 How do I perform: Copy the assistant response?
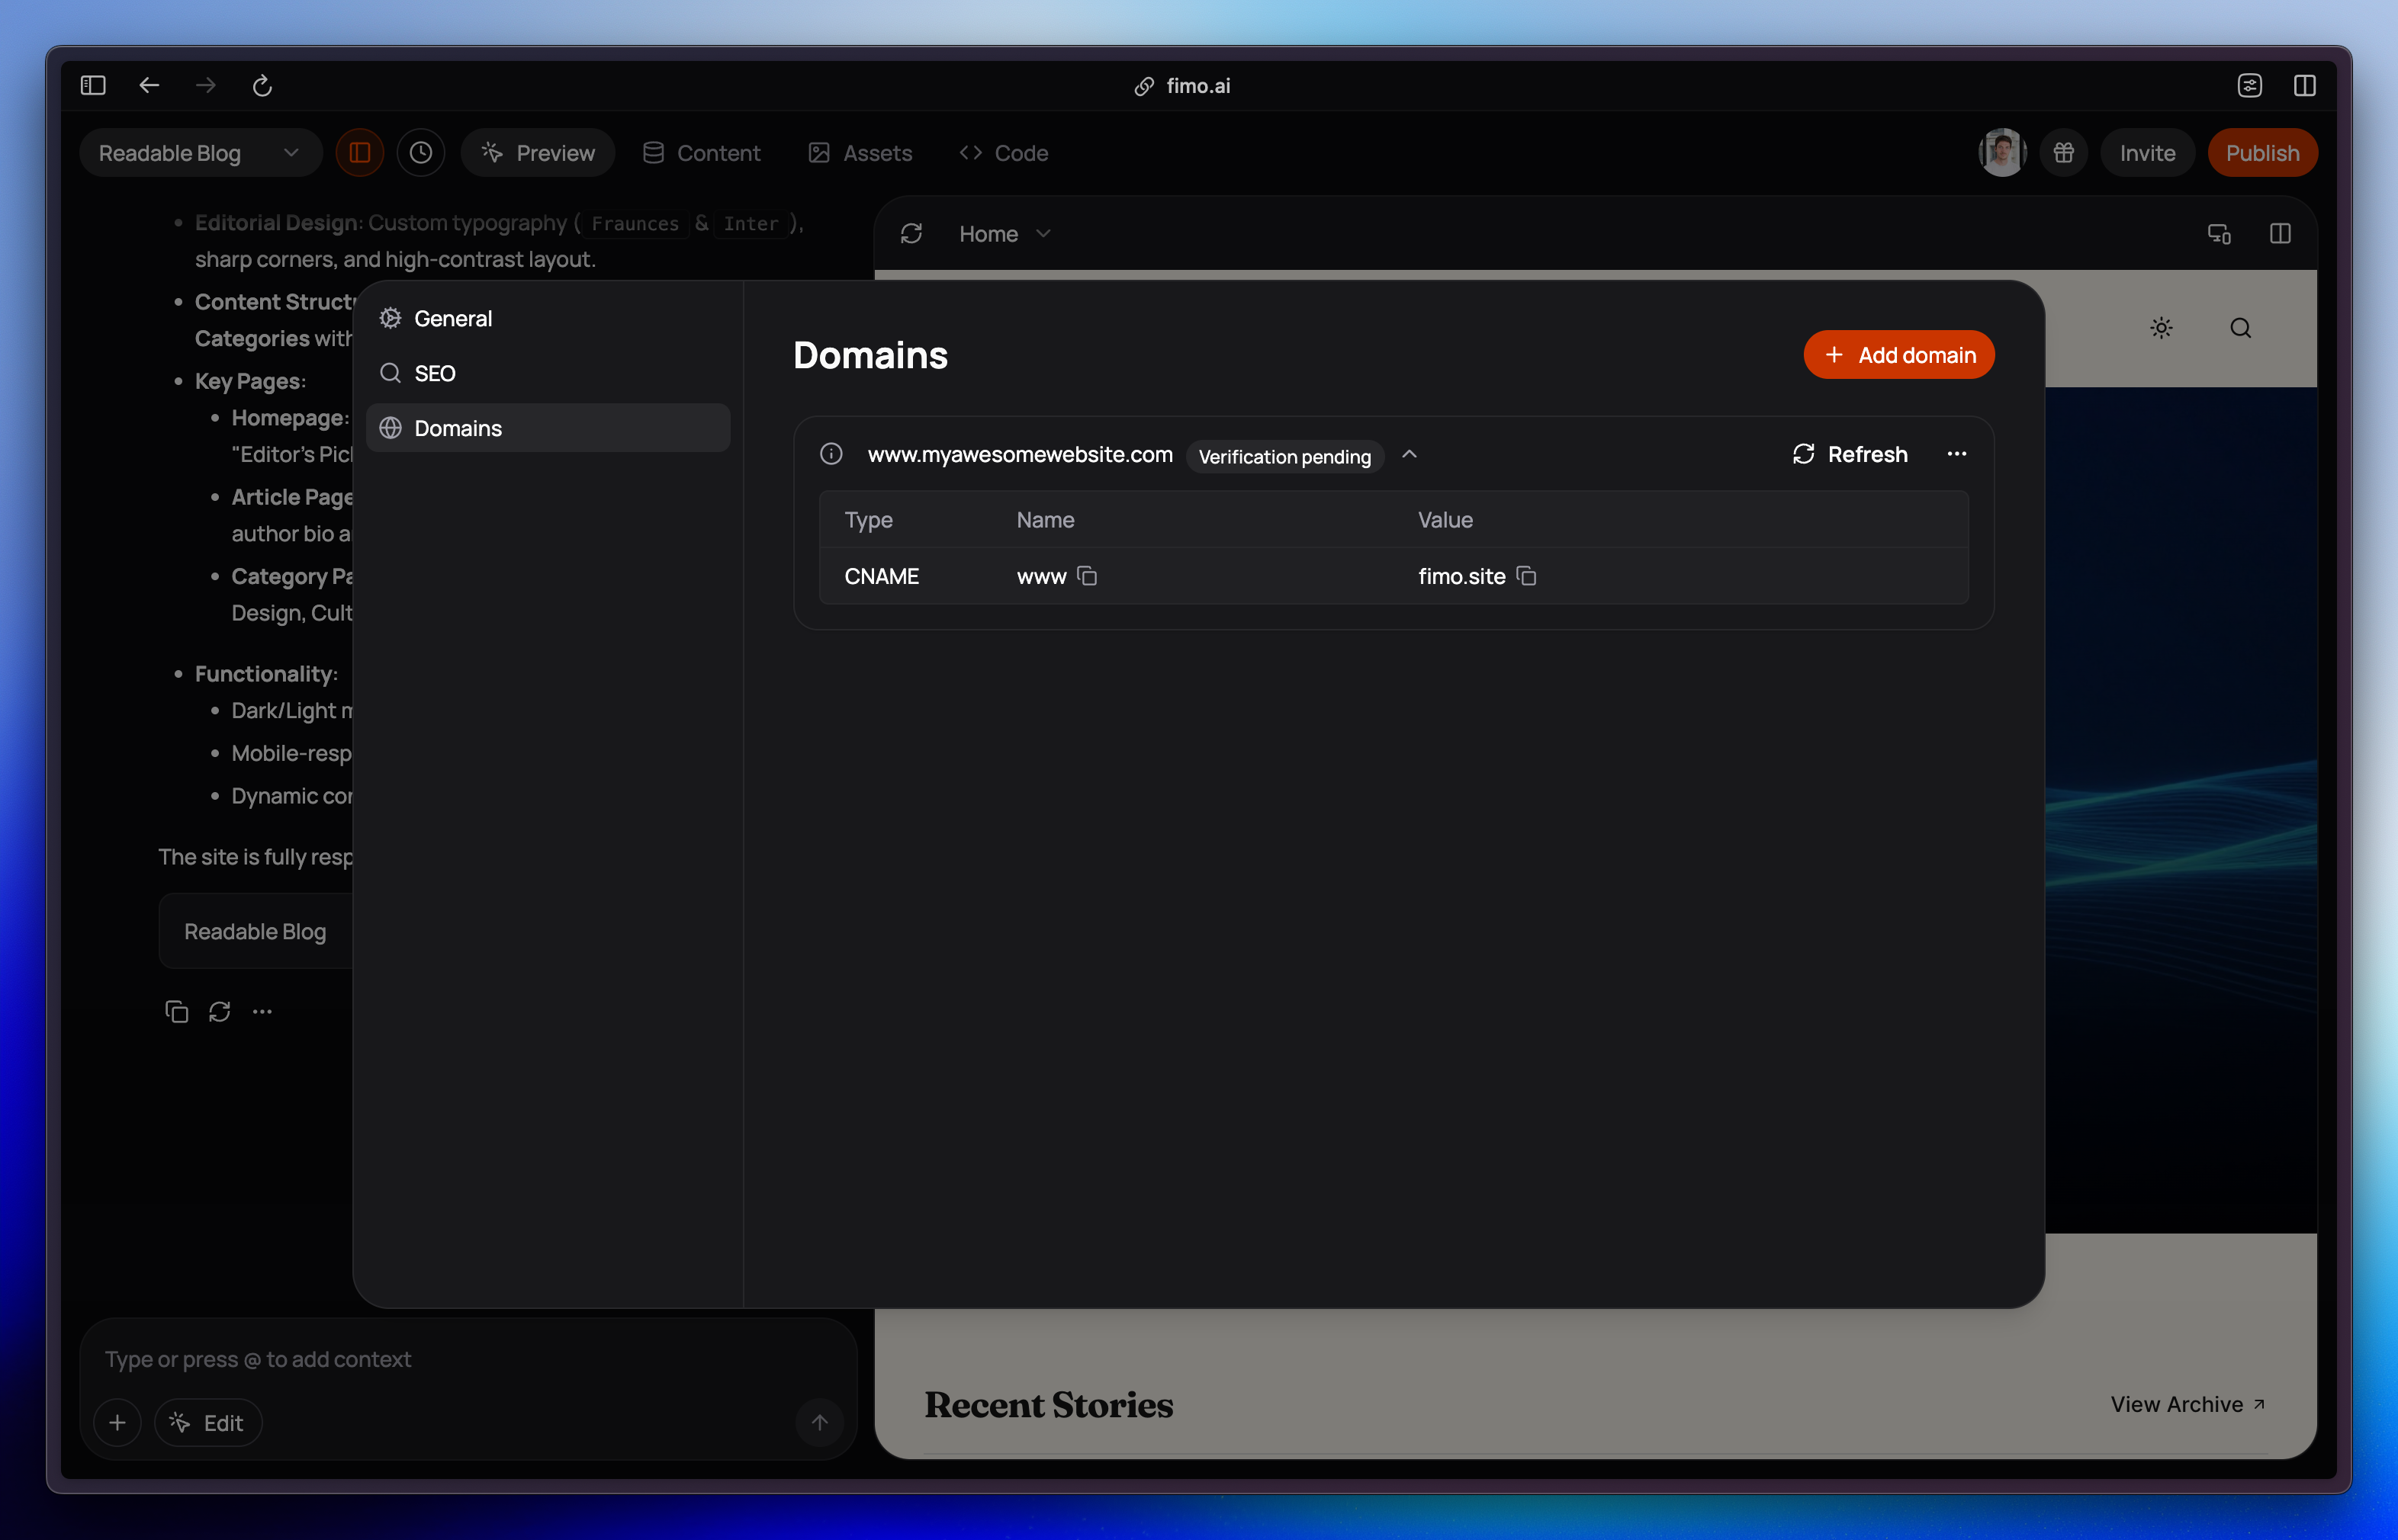coord(176,1011)
